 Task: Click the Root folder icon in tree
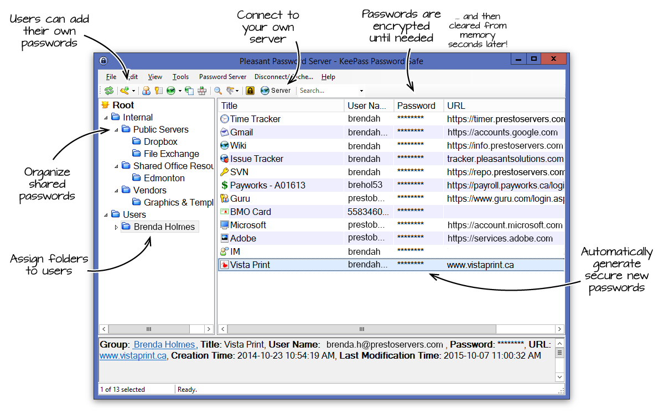(x=105, y=105)
